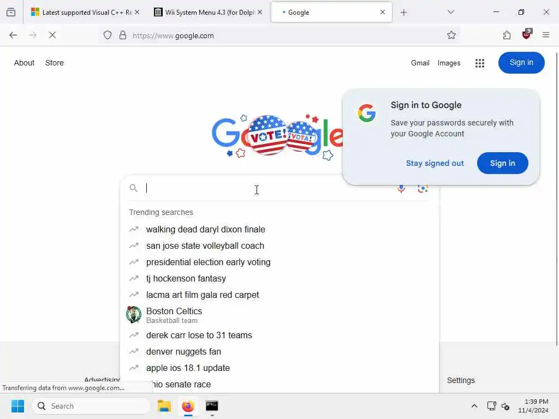This screenshot has width=559, height=419.
Task: View site security padlock info
Action: 123,35
